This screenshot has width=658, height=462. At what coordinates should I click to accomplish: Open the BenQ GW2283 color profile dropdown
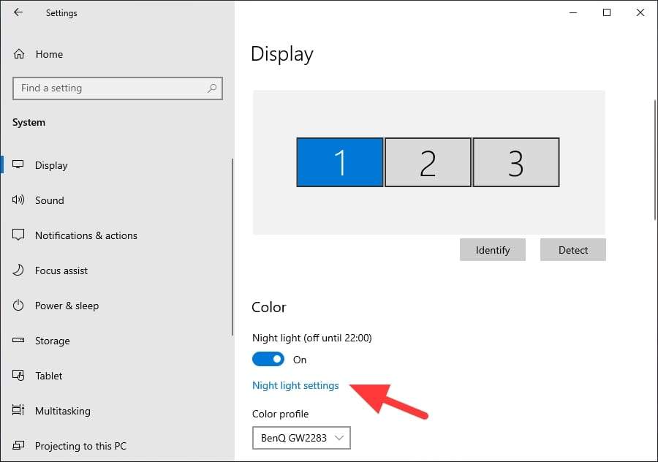[301, 438]
